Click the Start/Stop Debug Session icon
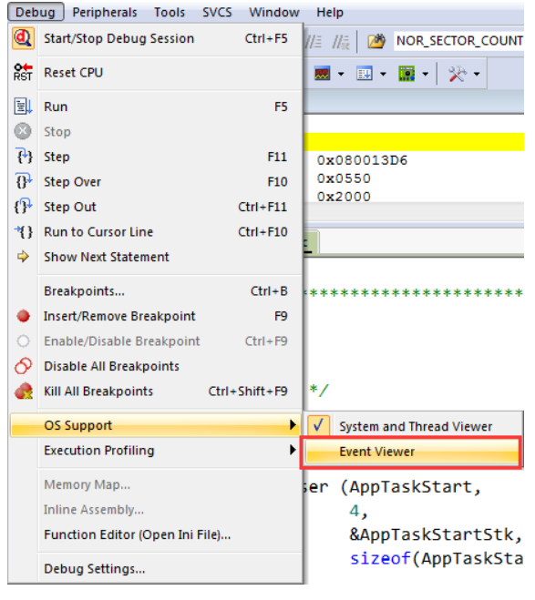The height and width of the screenshot is (600, 535). pyautogui.click(x=23, y=38)
